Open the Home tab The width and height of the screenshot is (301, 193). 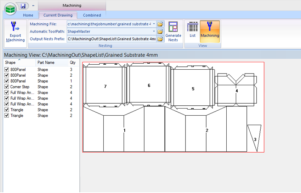coord(28,15)
